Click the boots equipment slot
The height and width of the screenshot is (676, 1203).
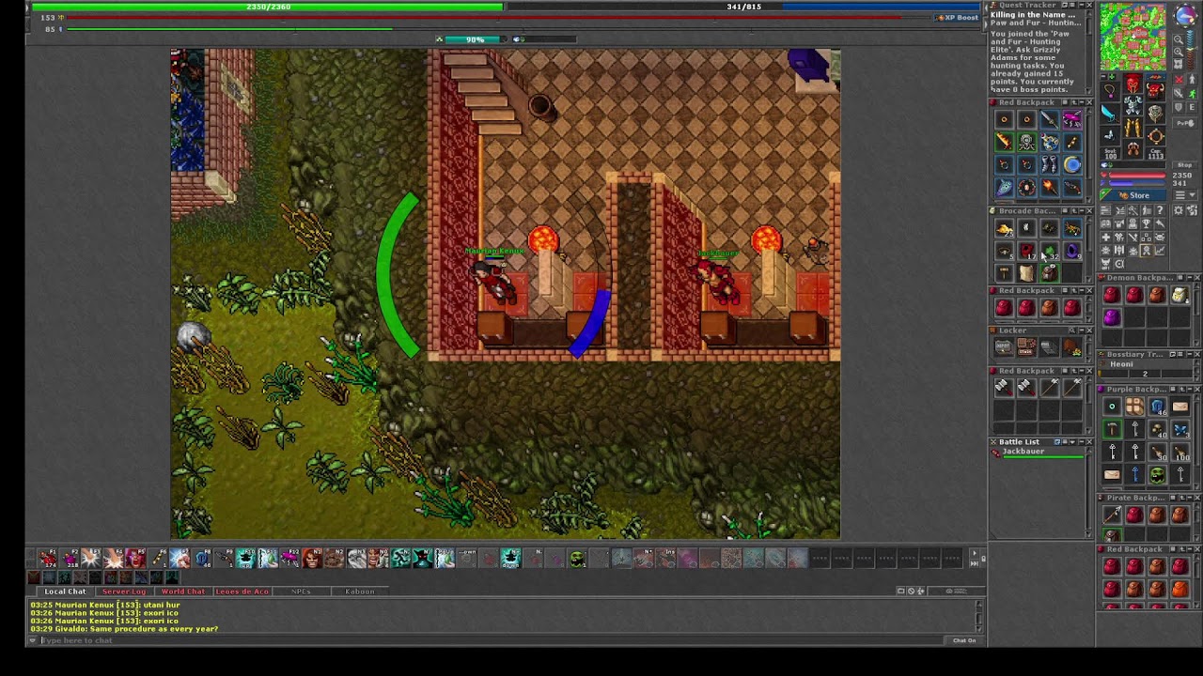1133,150
